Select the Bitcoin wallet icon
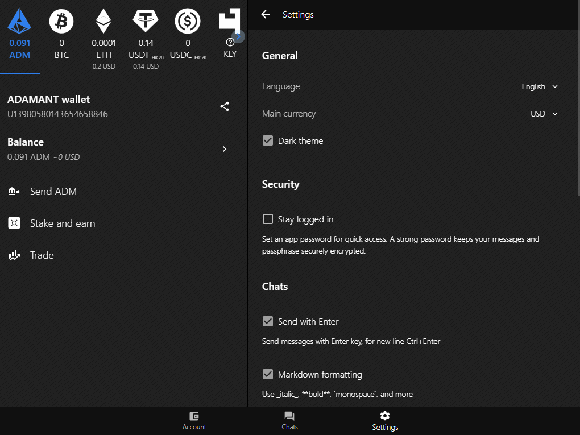 point(61,22)
